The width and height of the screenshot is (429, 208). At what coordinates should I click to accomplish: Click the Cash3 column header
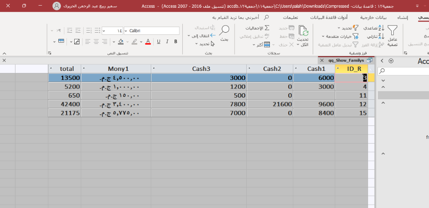pyautogui.click(x=199, y=69)
